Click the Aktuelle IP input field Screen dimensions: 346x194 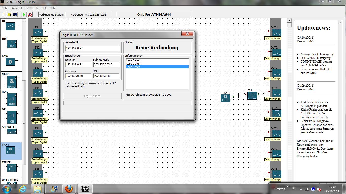(x=92, y=48)
